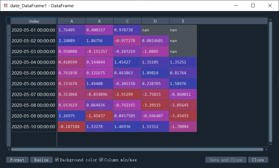Click the Spyder icon in the title bar
The height and width of the screenshot is (168, 279).
(x=5, y=6)
